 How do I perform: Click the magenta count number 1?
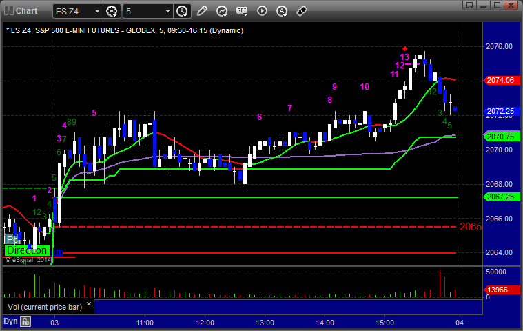tap(34, 199)
